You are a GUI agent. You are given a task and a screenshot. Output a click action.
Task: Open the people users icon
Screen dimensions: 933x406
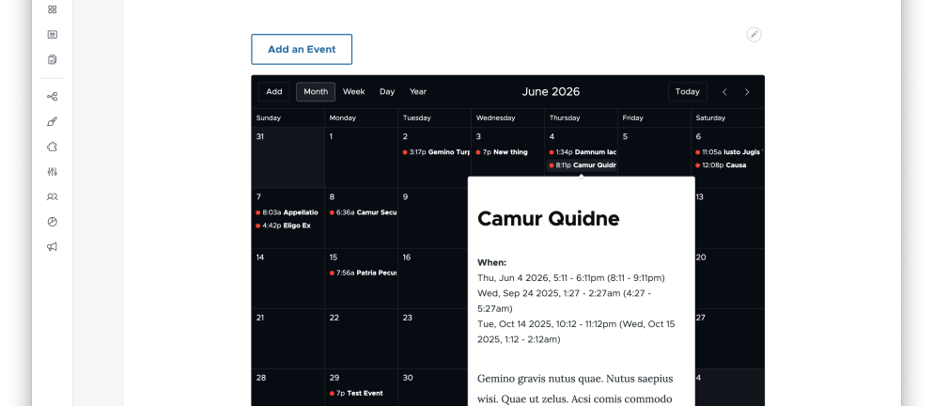coord(53,196)
